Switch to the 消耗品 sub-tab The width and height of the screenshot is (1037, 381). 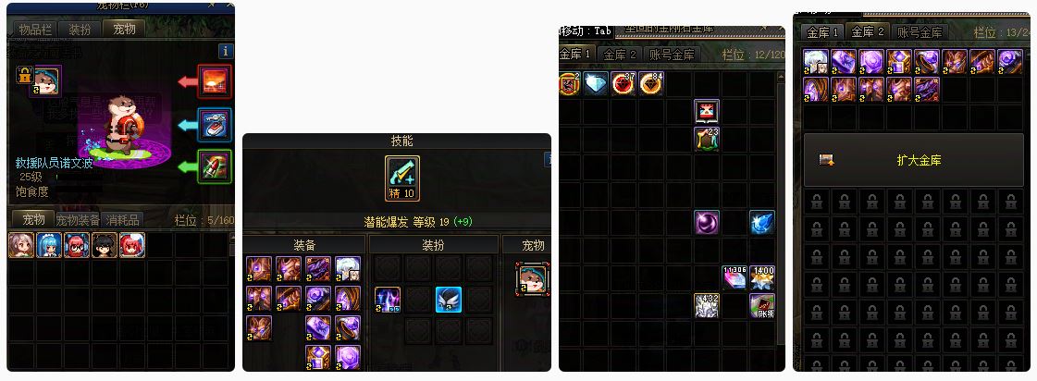(x=122, y=219)
